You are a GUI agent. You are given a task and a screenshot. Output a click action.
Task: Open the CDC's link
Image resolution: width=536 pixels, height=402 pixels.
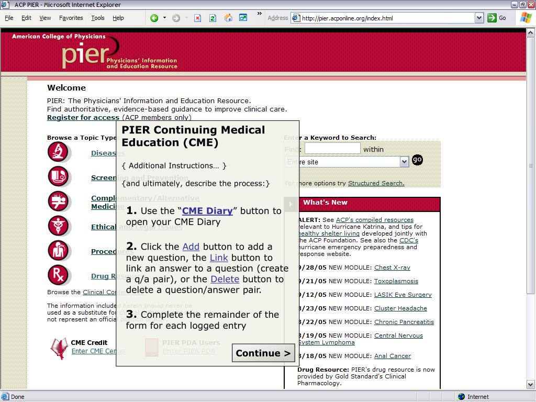409,240
